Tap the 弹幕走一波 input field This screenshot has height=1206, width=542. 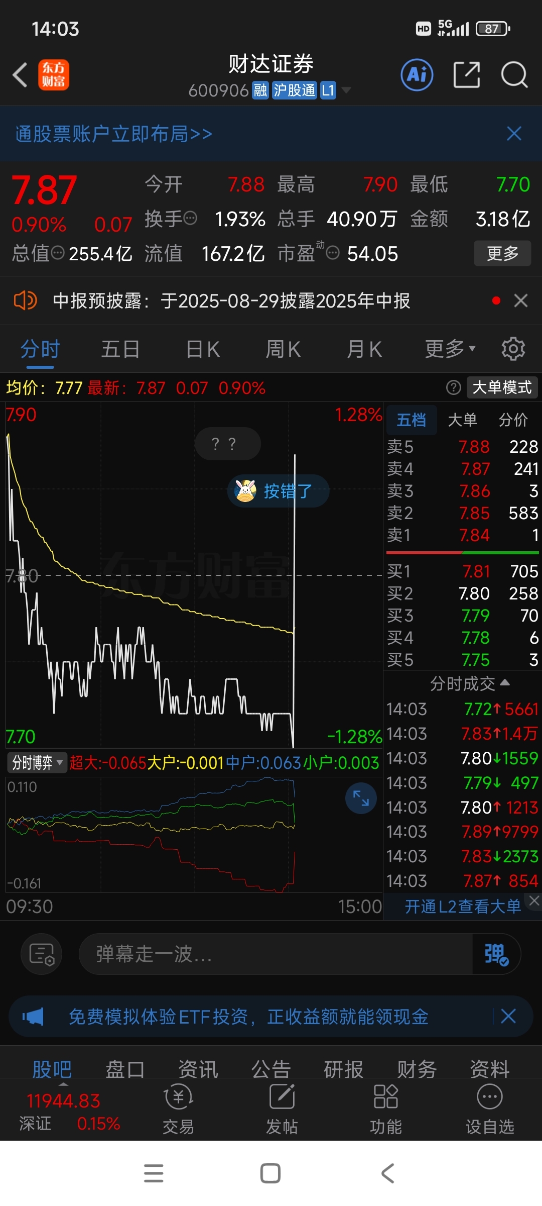(275, 954)
